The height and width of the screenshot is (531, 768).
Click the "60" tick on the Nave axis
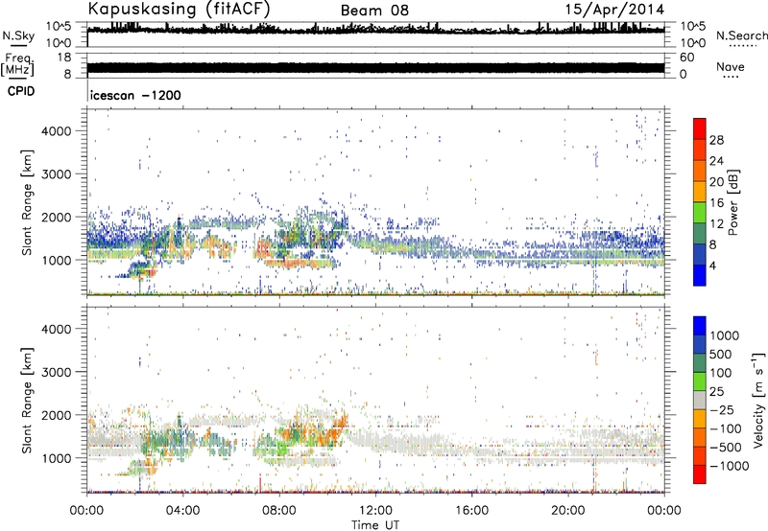pyautogui.click(x=686, y=58)
